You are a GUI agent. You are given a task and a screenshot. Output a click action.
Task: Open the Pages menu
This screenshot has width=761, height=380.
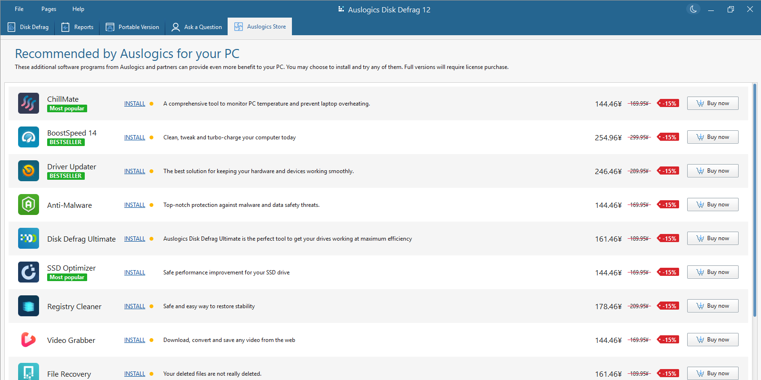pyautogui.click(x=49, y=9)
